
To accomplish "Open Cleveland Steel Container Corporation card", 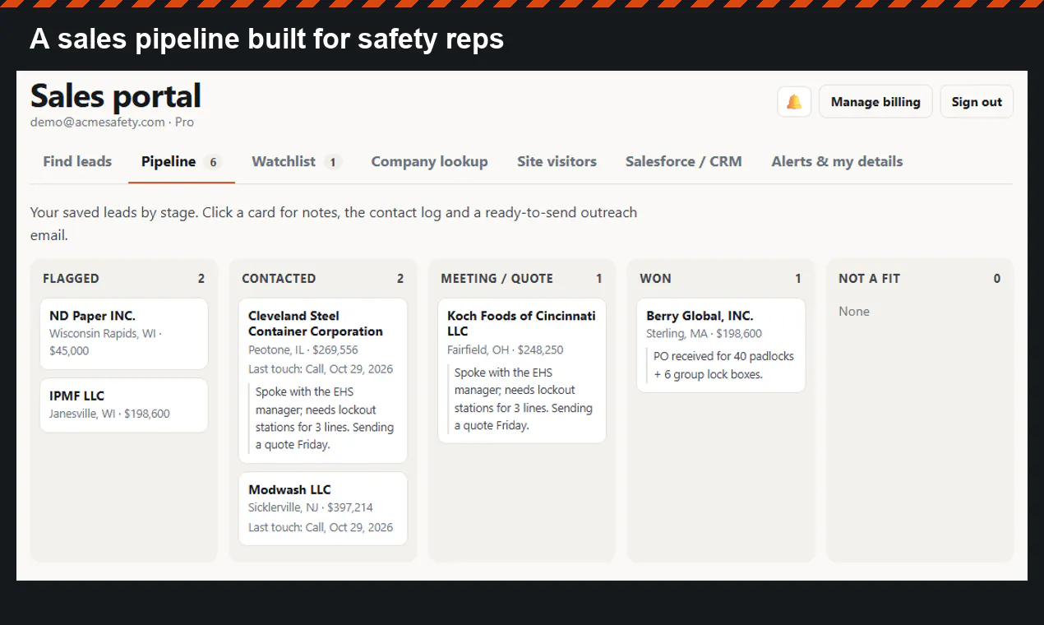I will click(x=323, y=381).
